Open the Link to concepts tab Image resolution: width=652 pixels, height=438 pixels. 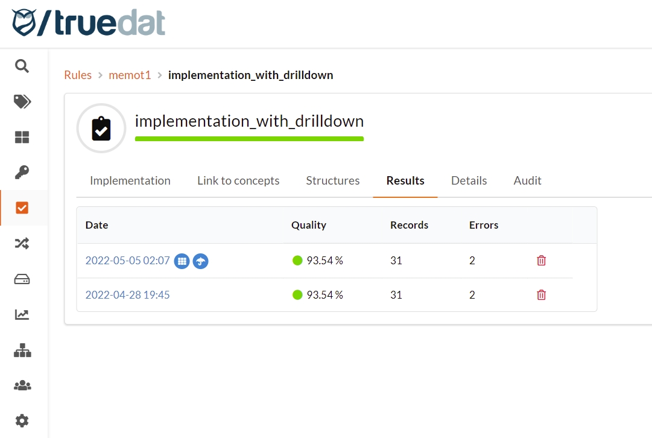238,180
